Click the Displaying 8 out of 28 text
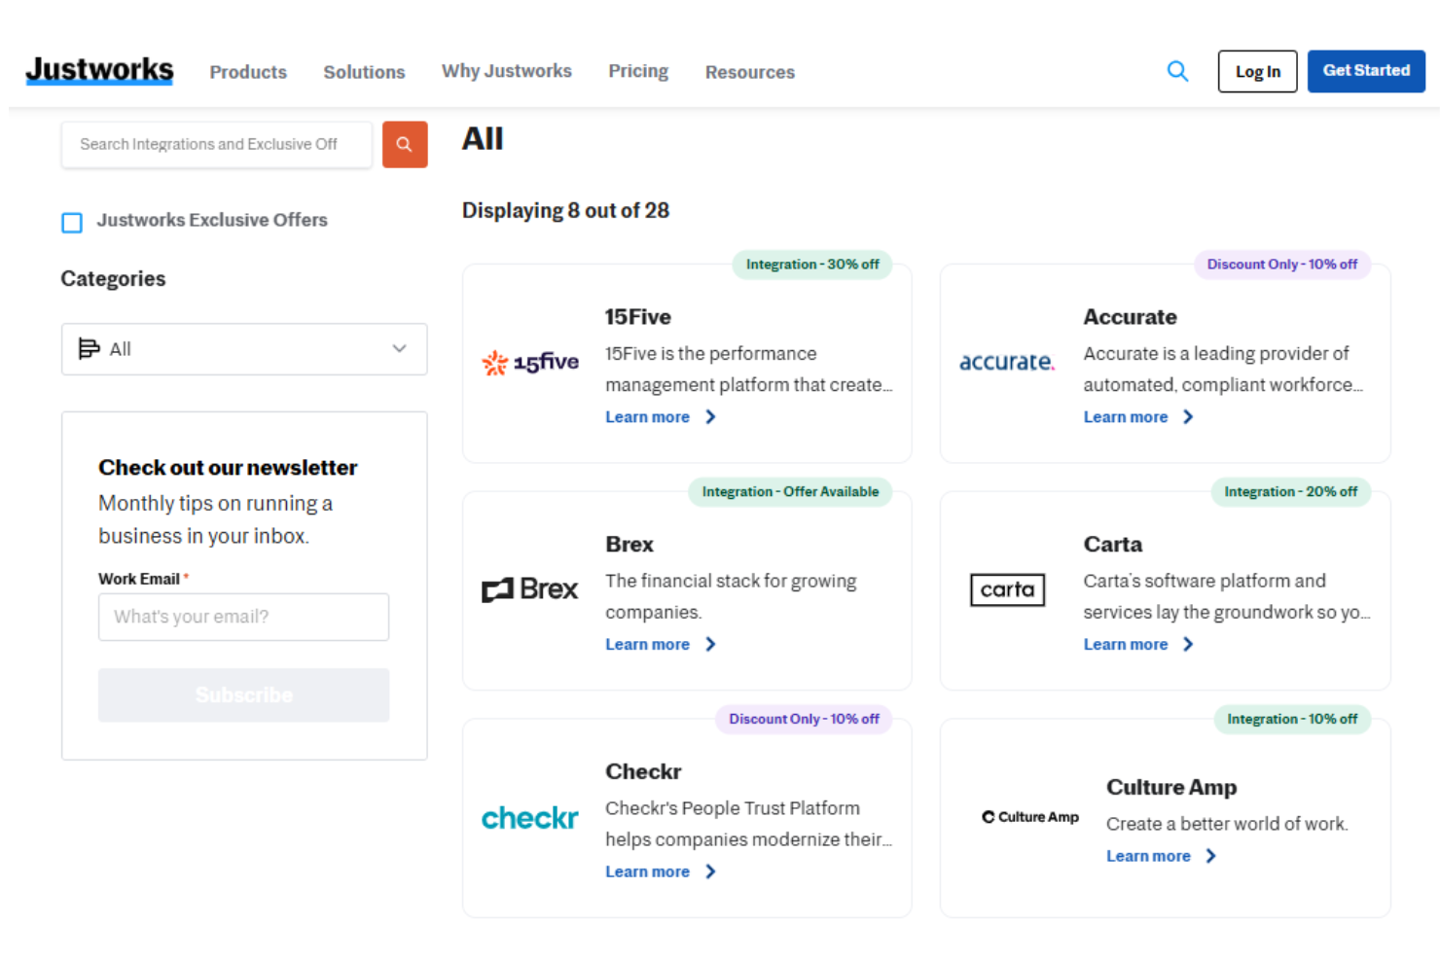 point(565,211)
